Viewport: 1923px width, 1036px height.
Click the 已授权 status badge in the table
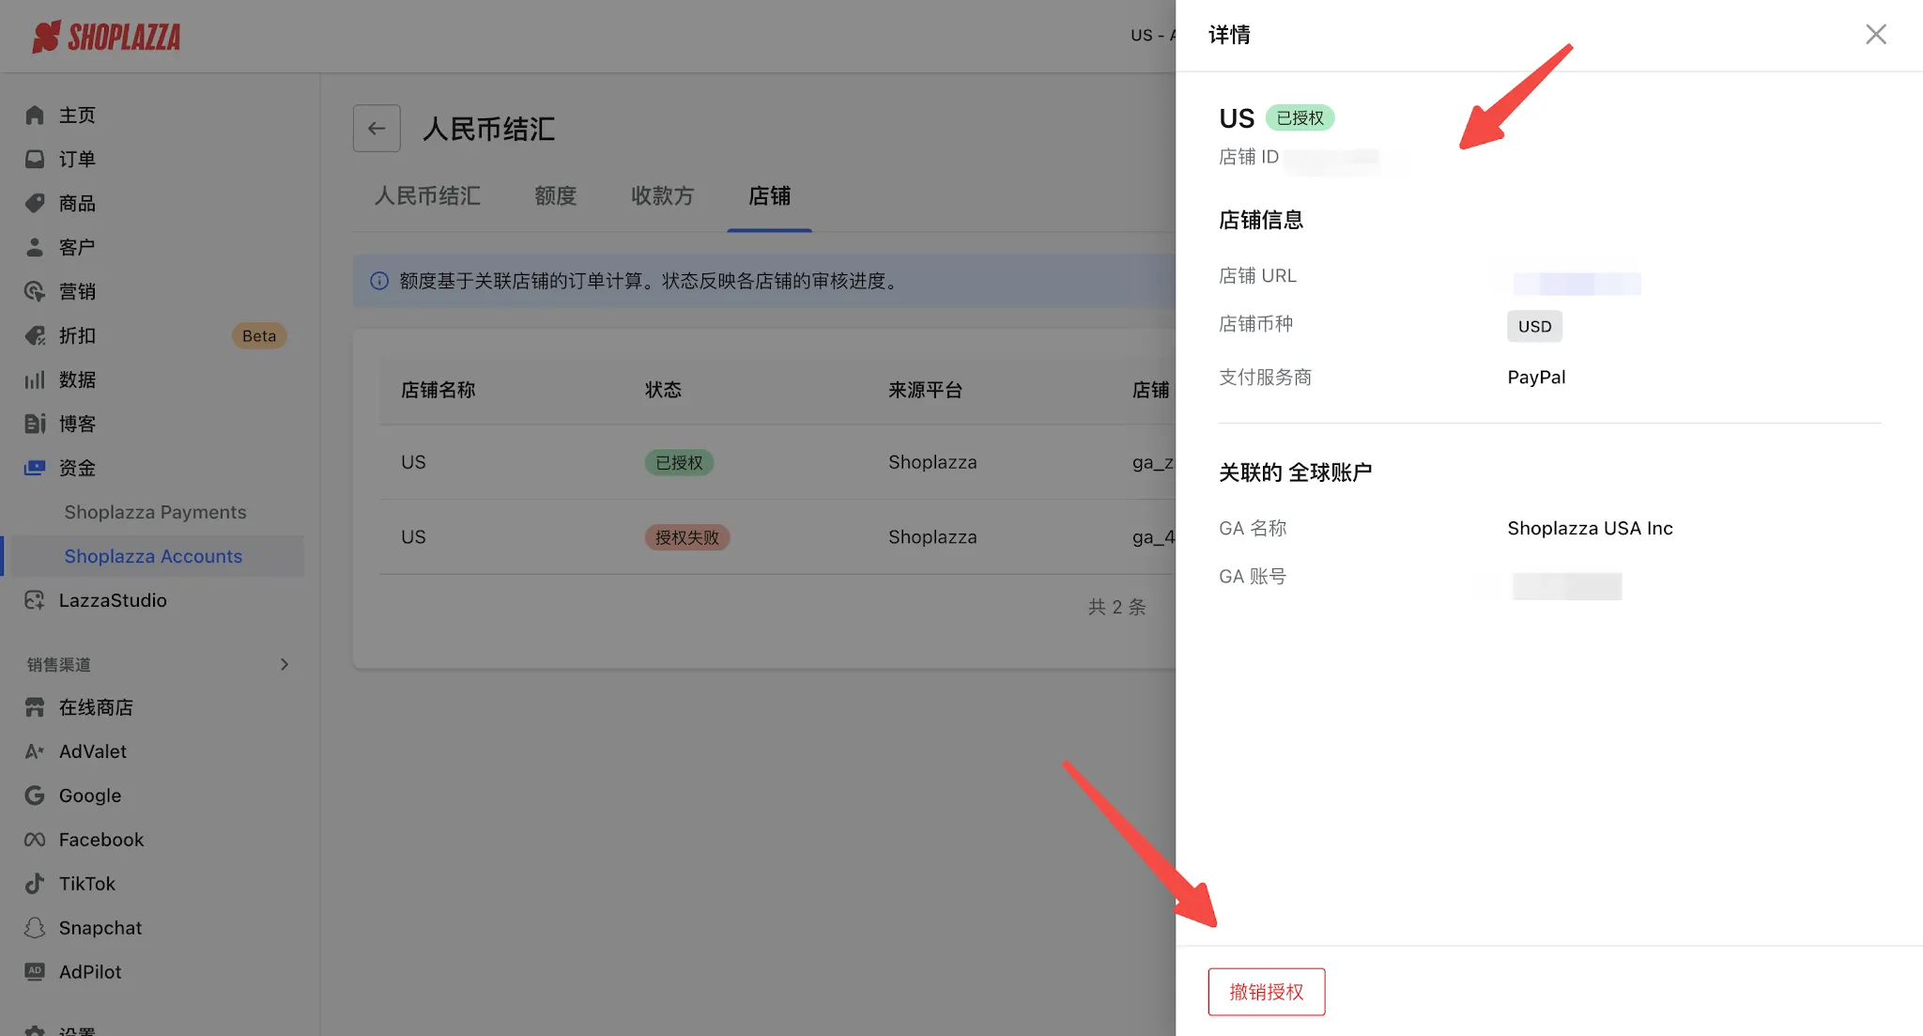point(679,462)
